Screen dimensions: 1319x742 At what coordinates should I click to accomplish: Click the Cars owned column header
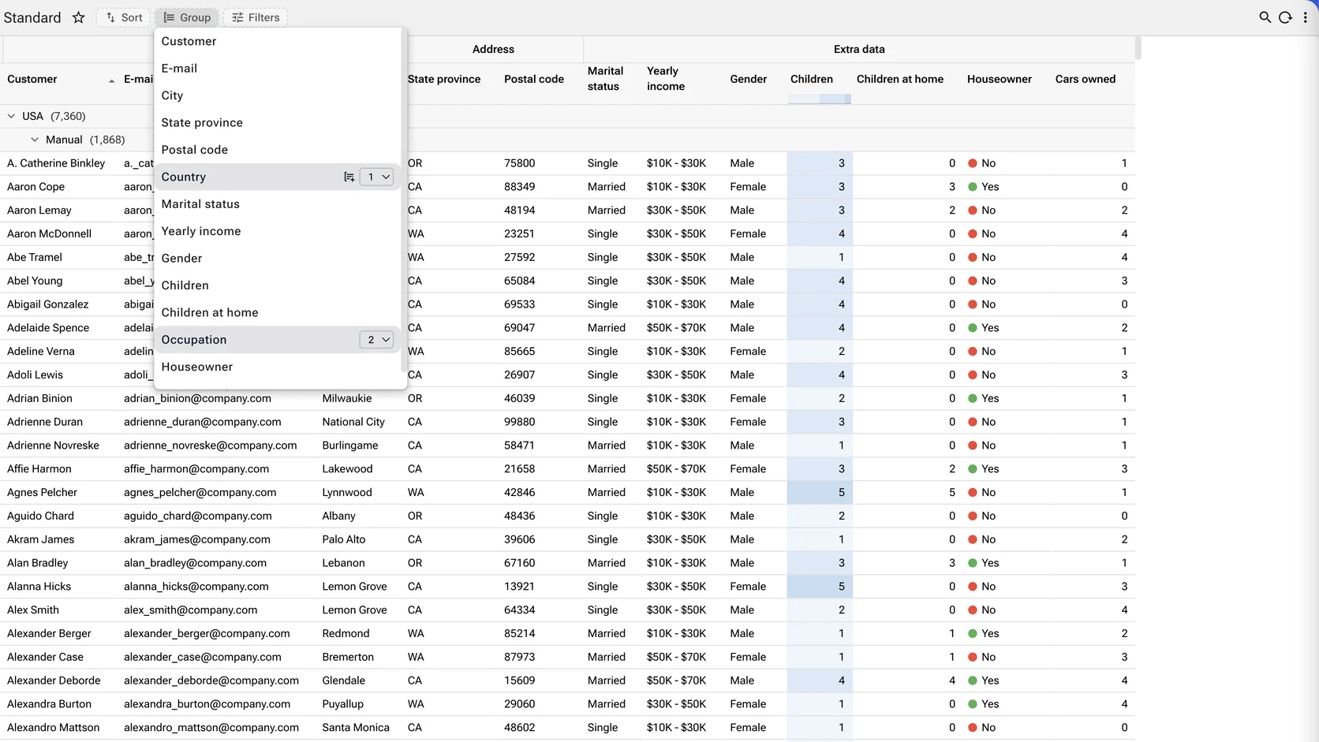click(x=1085, y=79)
